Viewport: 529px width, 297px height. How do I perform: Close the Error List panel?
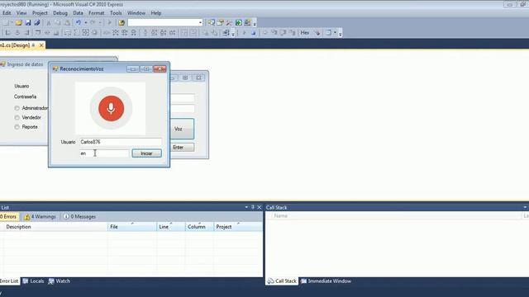259,207
